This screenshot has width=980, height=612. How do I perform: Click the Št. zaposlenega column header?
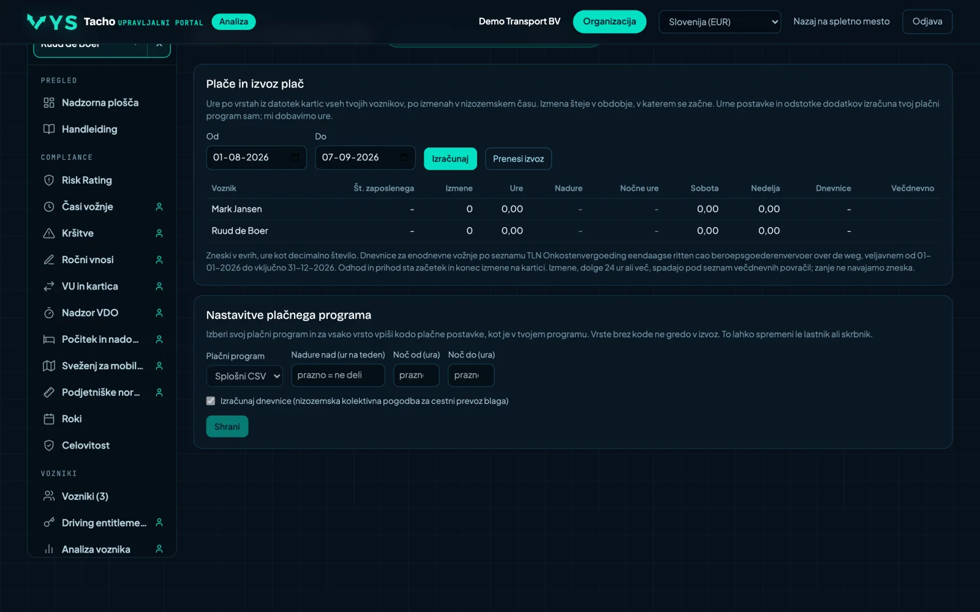tap(384, 188)
